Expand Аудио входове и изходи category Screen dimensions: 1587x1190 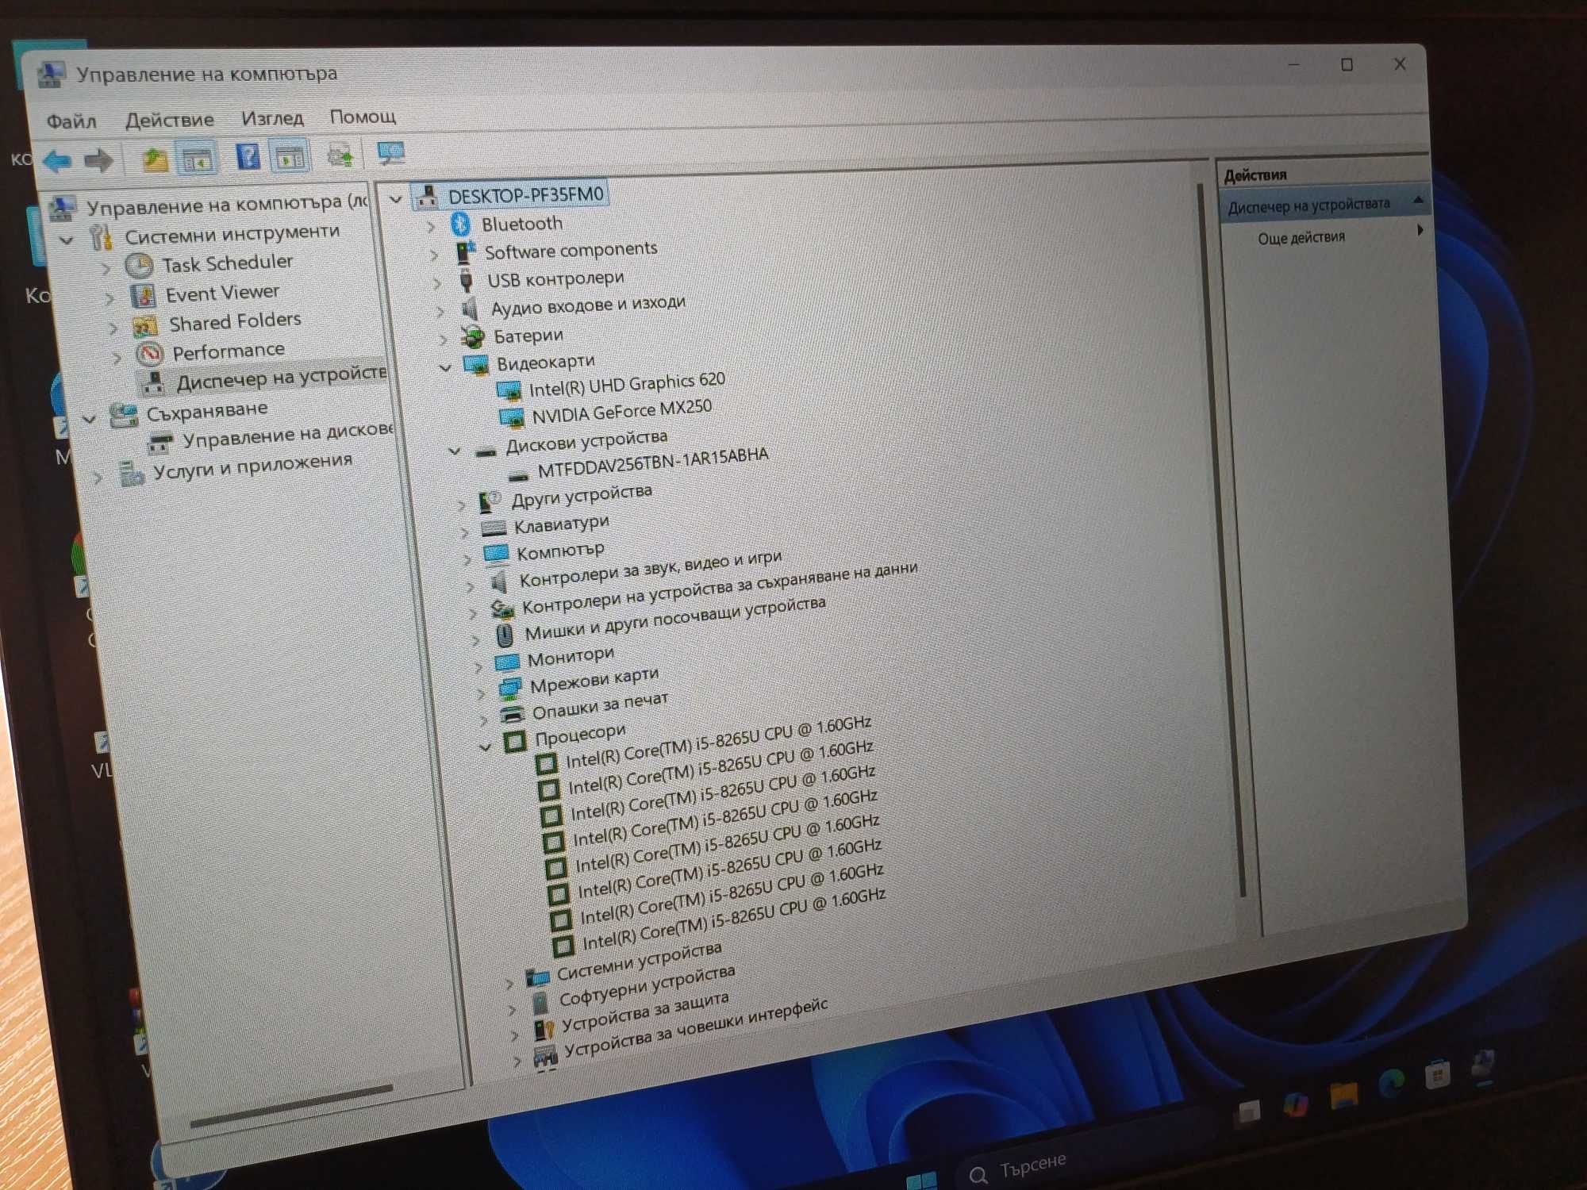coord(440,311)
